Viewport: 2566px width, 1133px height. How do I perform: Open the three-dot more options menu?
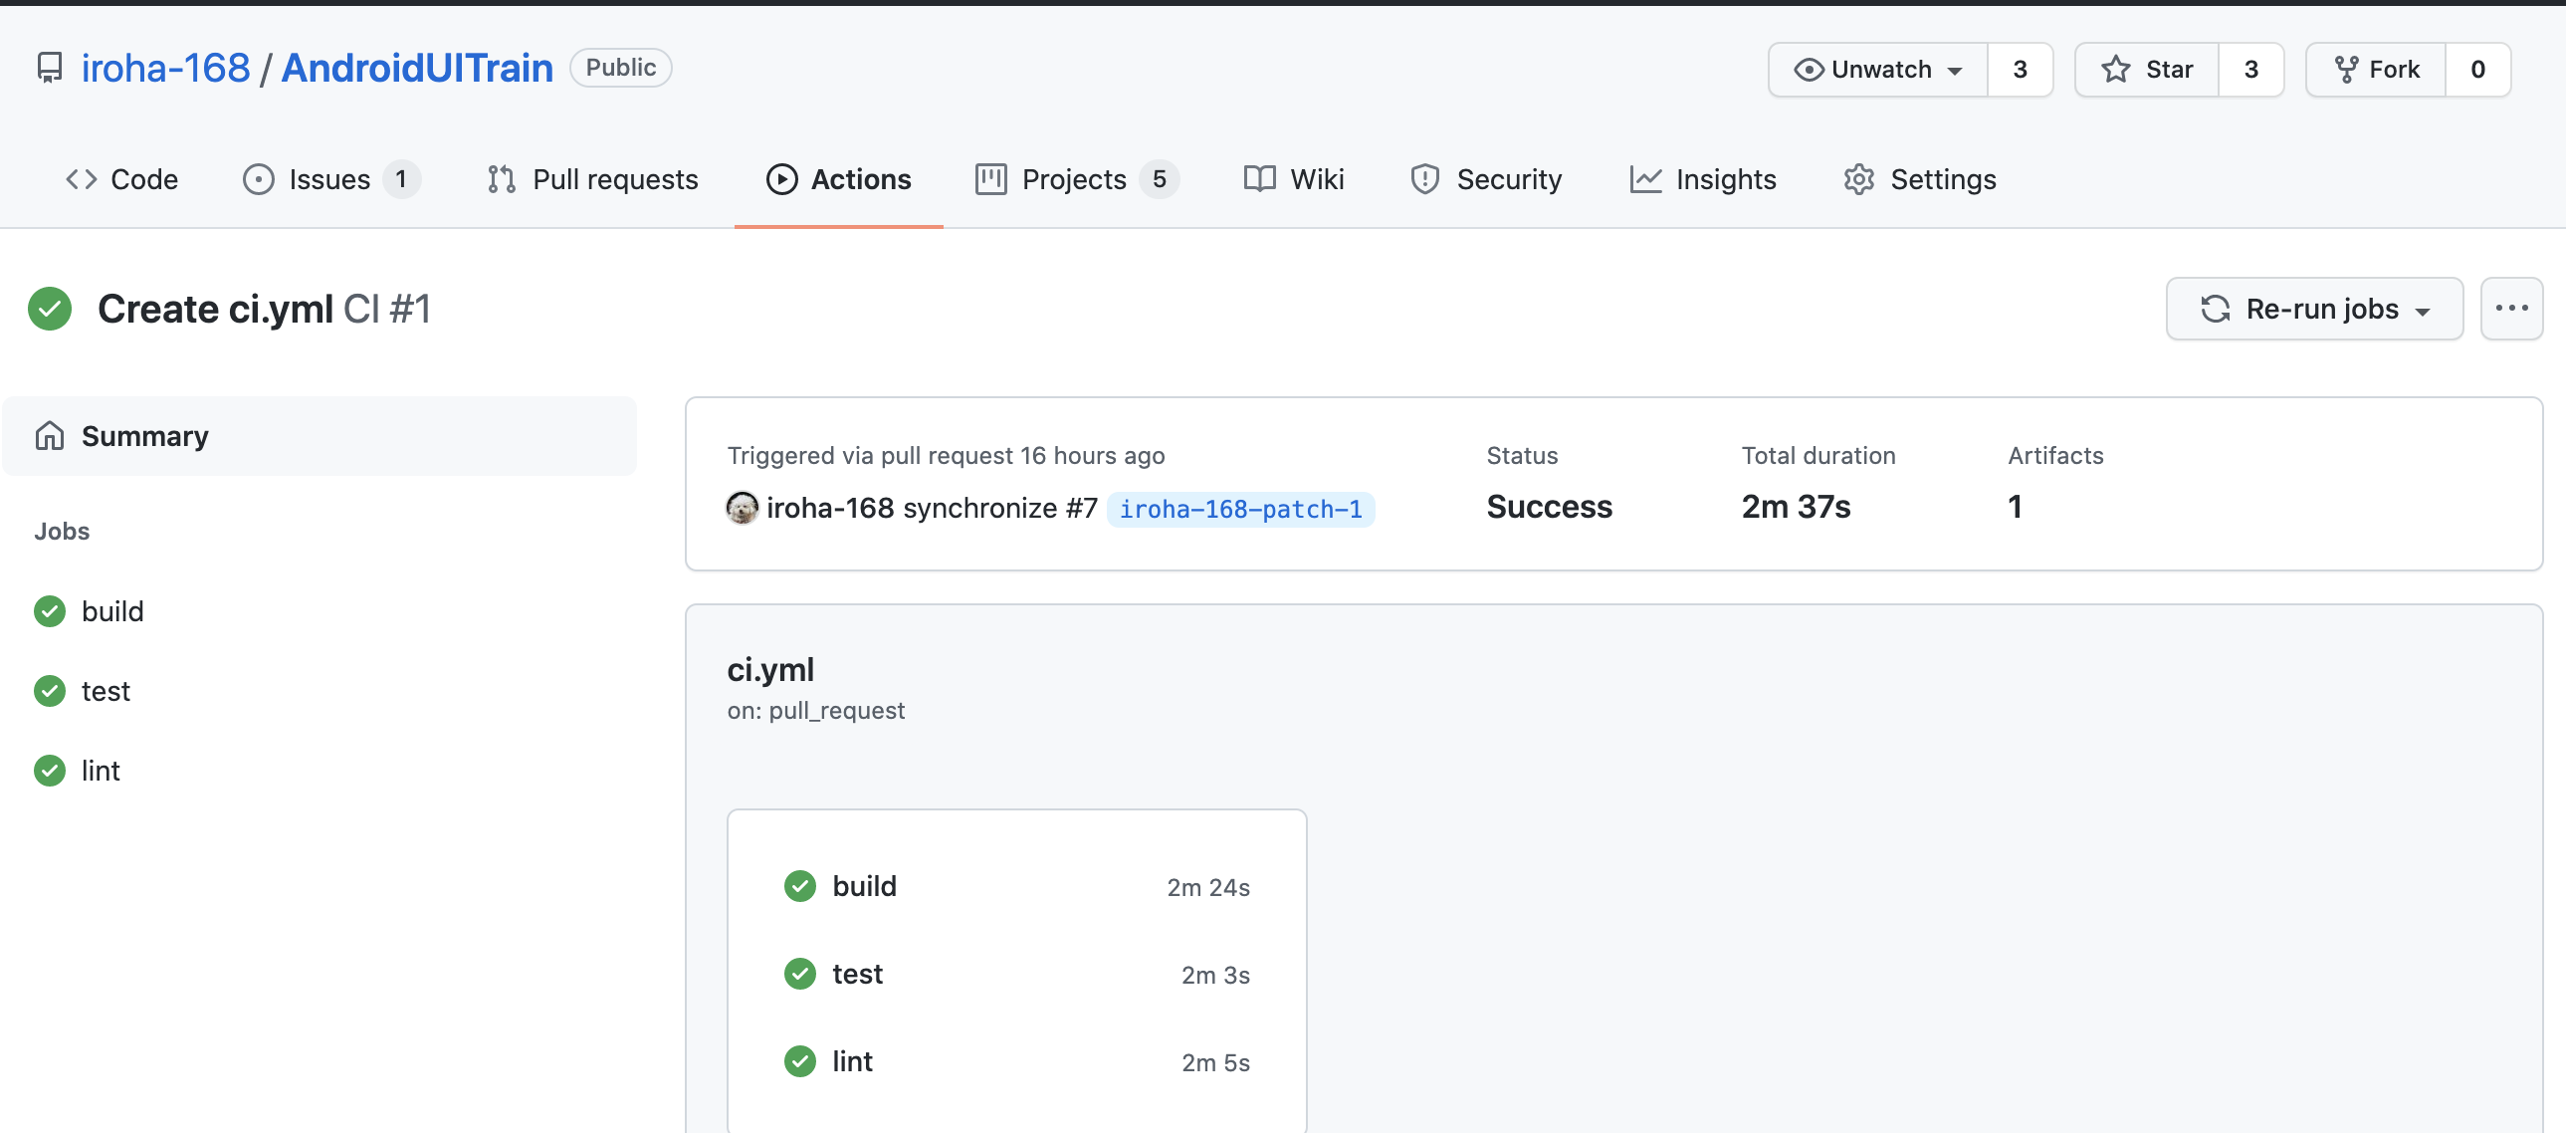pos(2511,309)
